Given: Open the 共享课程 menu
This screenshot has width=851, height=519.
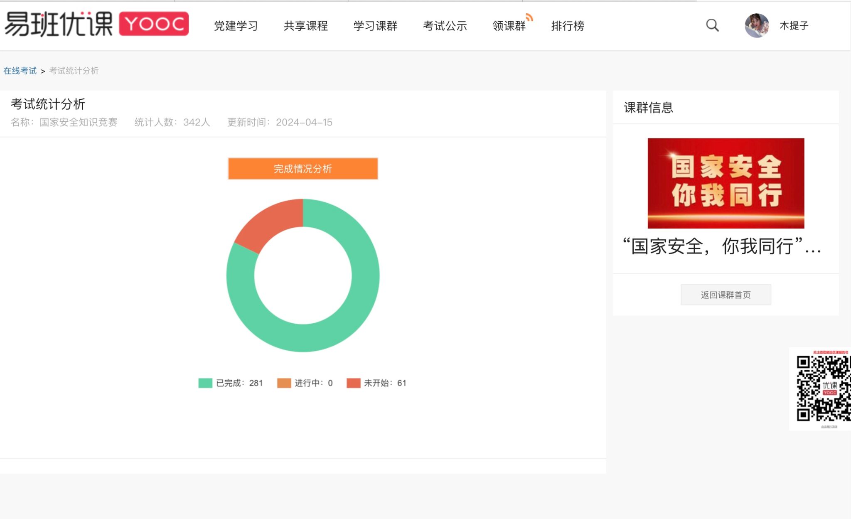Looking at the screenshot, I should pos(306,26).
